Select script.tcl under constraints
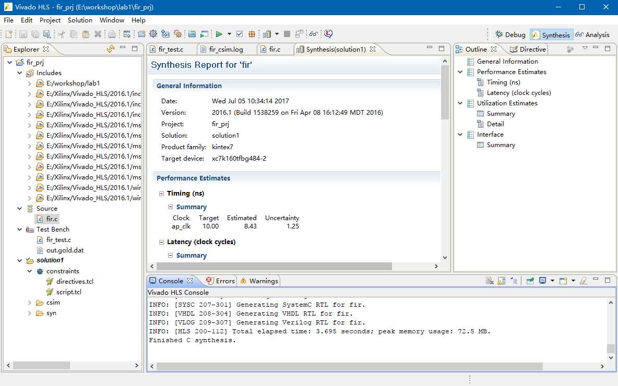 (68, 292)
